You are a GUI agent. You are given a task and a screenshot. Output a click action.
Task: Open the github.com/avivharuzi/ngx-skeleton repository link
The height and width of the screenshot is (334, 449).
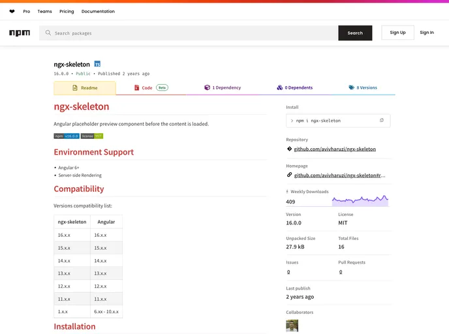335,149
